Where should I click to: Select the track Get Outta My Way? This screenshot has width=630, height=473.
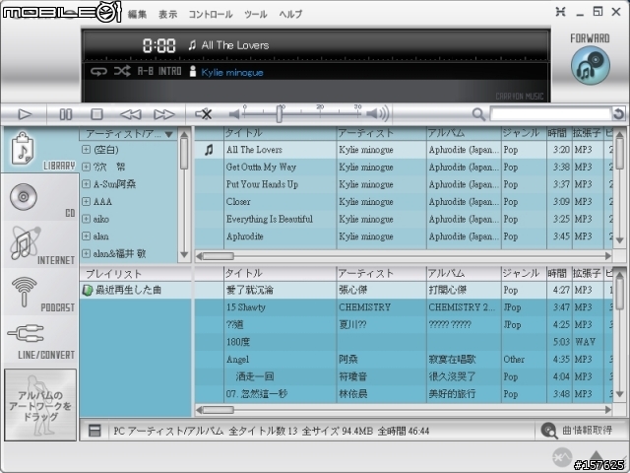point(404,168)
